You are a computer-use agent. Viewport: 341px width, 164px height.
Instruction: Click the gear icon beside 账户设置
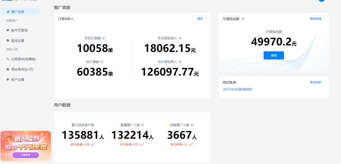pyautogui.click(x=8, y=80)
